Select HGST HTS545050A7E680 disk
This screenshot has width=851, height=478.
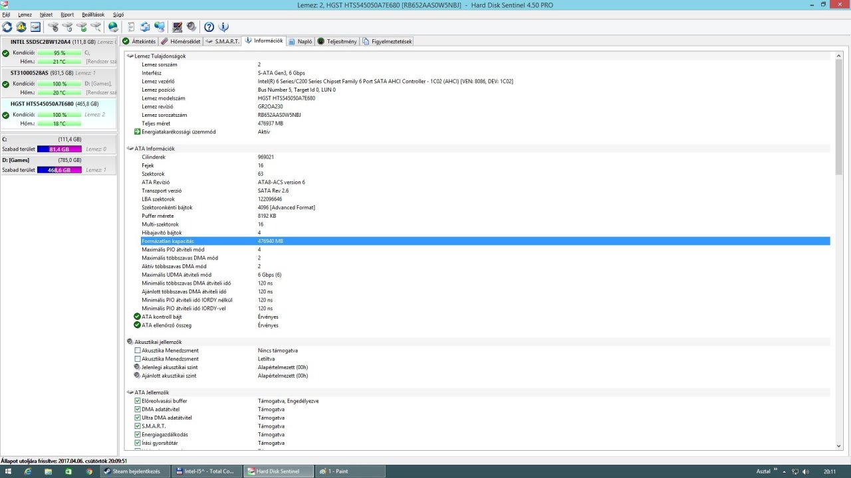(59, 114)
